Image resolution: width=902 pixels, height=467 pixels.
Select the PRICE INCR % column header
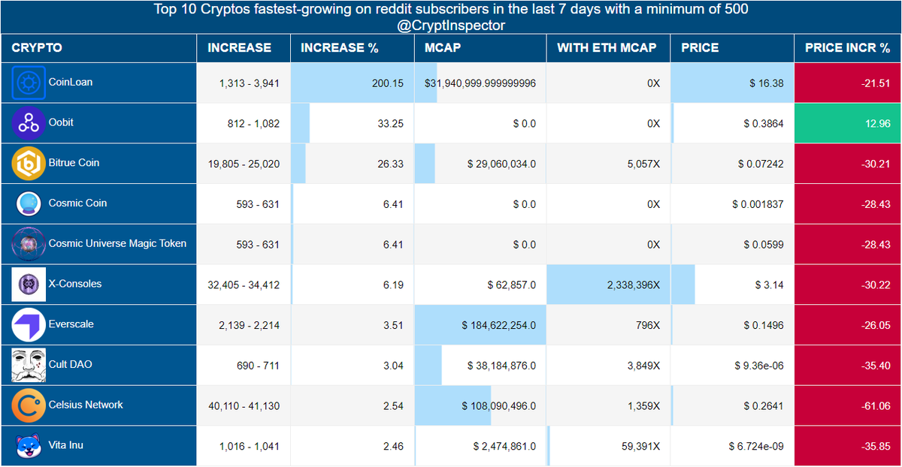(848, 48)
